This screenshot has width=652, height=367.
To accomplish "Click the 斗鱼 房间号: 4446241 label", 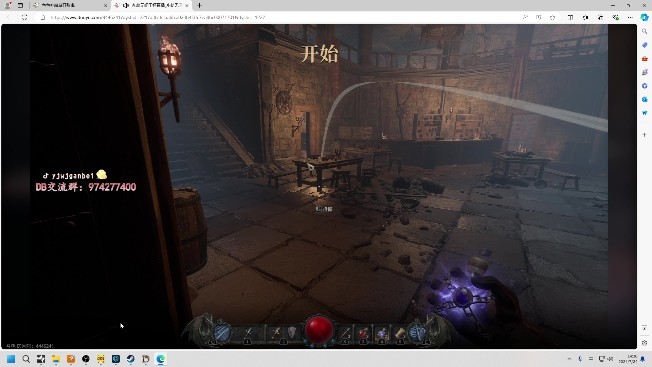I will click(30, 346).
